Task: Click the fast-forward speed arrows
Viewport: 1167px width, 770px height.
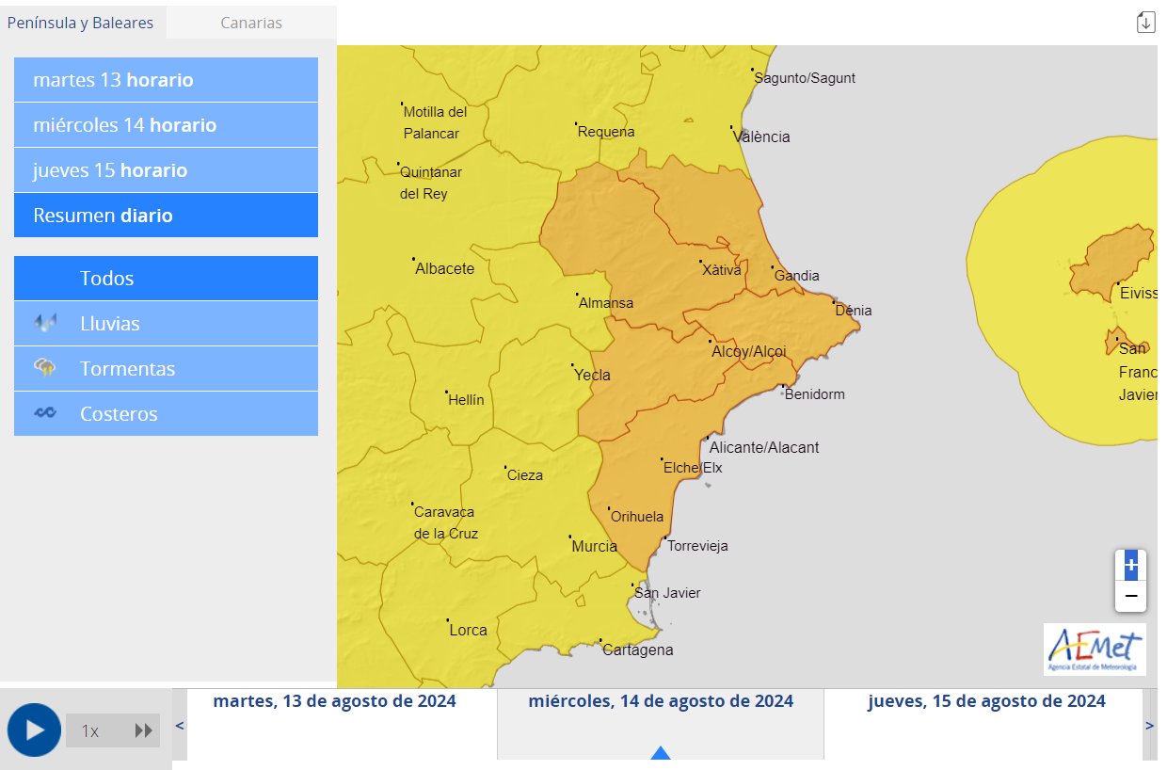Action: (x=144, y=730)
